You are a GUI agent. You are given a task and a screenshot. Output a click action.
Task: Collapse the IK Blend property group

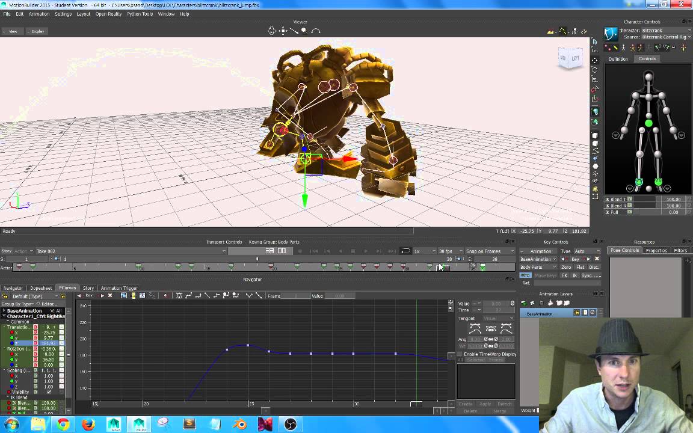coord(8,398)
